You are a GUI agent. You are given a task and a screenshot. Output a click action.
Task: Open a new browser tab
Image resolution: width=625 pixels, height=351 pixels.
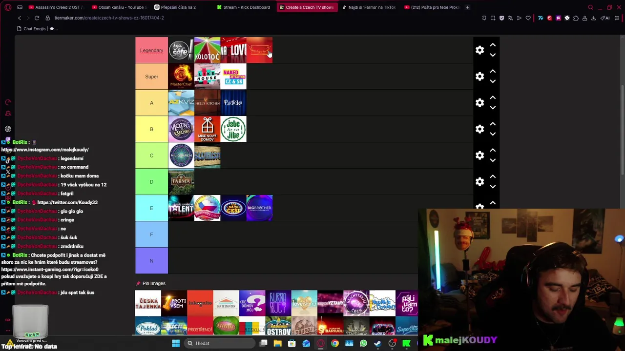point(467,7)
